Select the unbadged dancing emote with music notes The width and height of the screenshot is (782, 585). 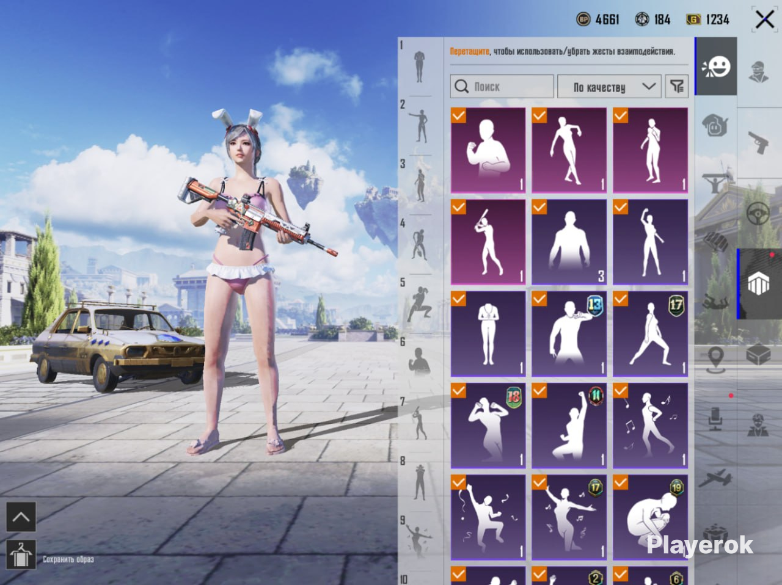[651, 425]
